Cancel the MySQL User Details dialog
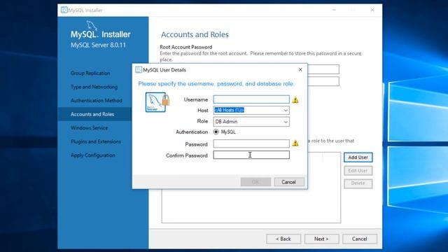The image size is (448, 252). (289, 182)
